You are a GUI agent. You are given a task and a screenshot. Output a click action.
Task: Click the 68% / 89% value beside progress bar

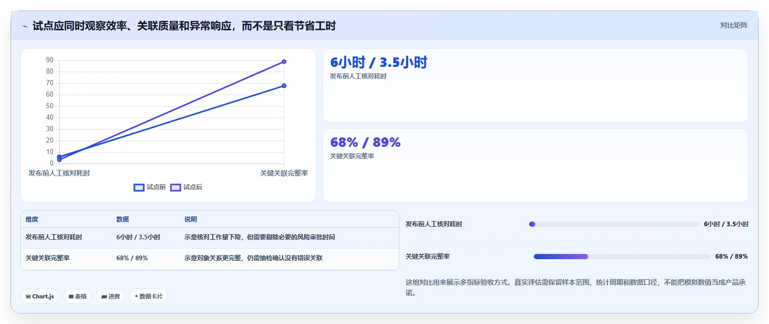click(x=731, y=257)
